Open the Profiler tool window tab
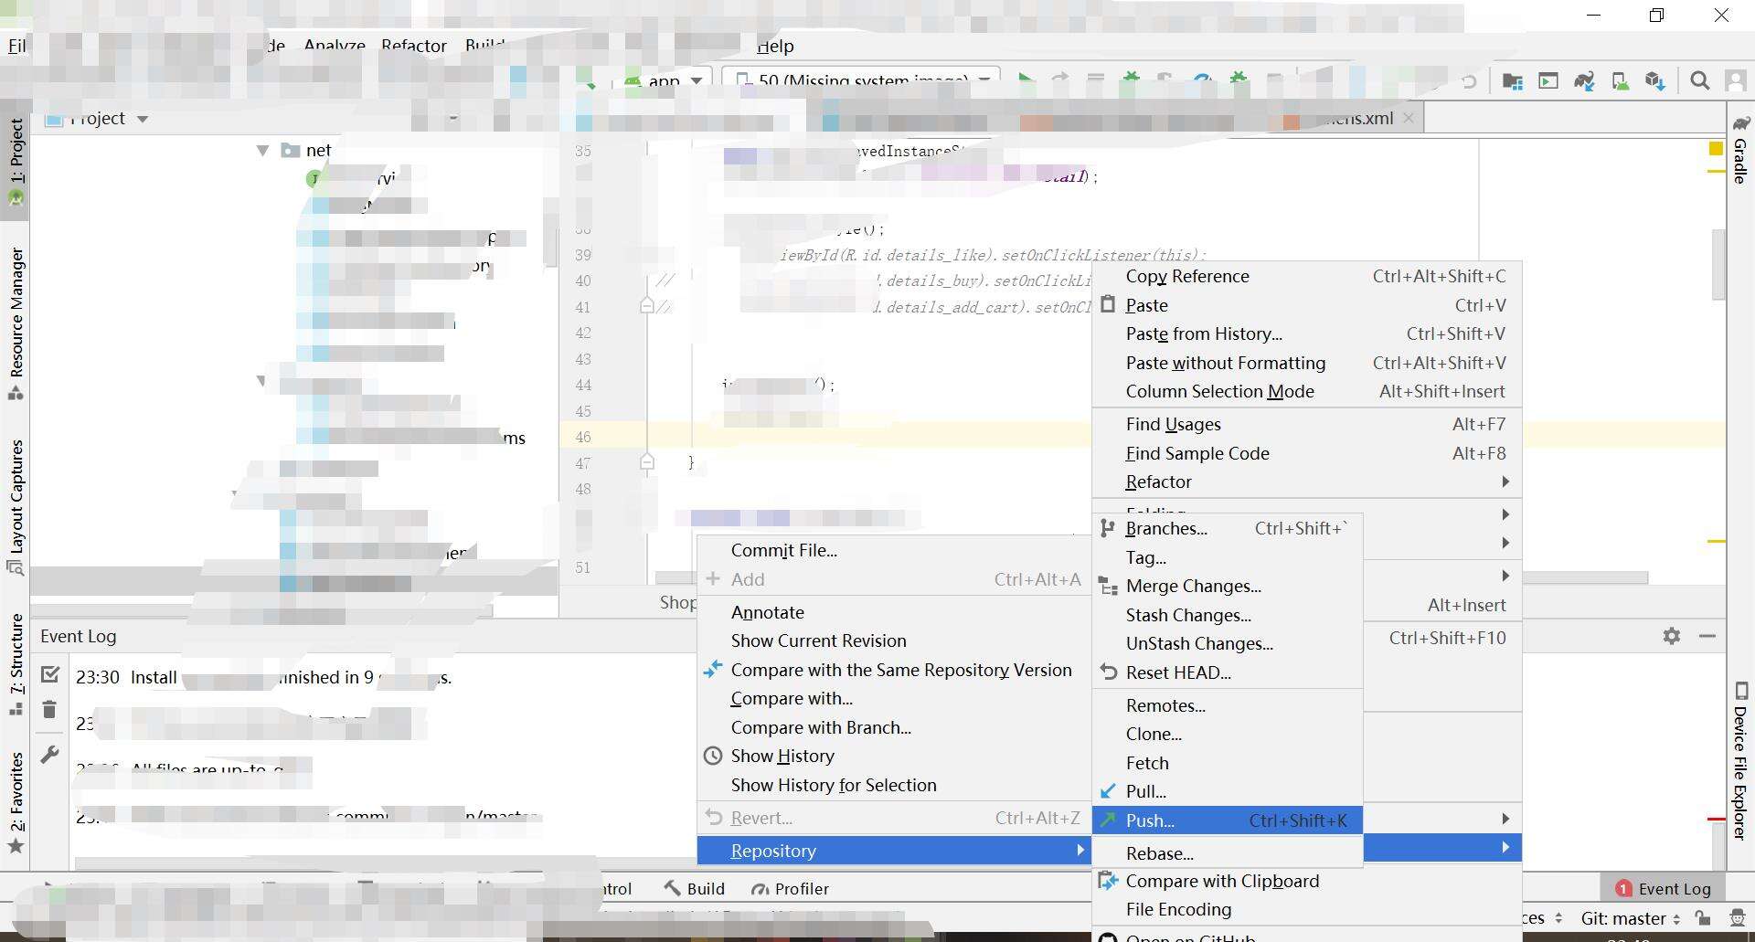 click(x=790, y=888)
